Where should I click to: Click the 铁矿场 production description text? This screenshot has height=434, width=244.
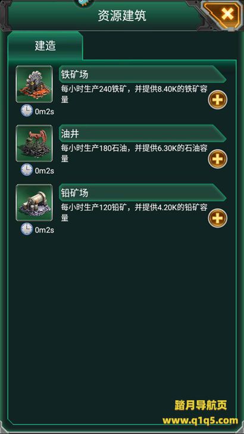click(x=134, y=94)
